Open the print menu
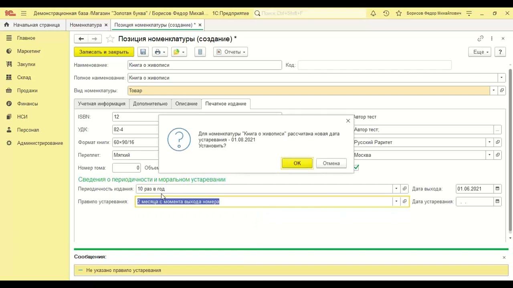 pyautogui.click(x=160, y=52)
